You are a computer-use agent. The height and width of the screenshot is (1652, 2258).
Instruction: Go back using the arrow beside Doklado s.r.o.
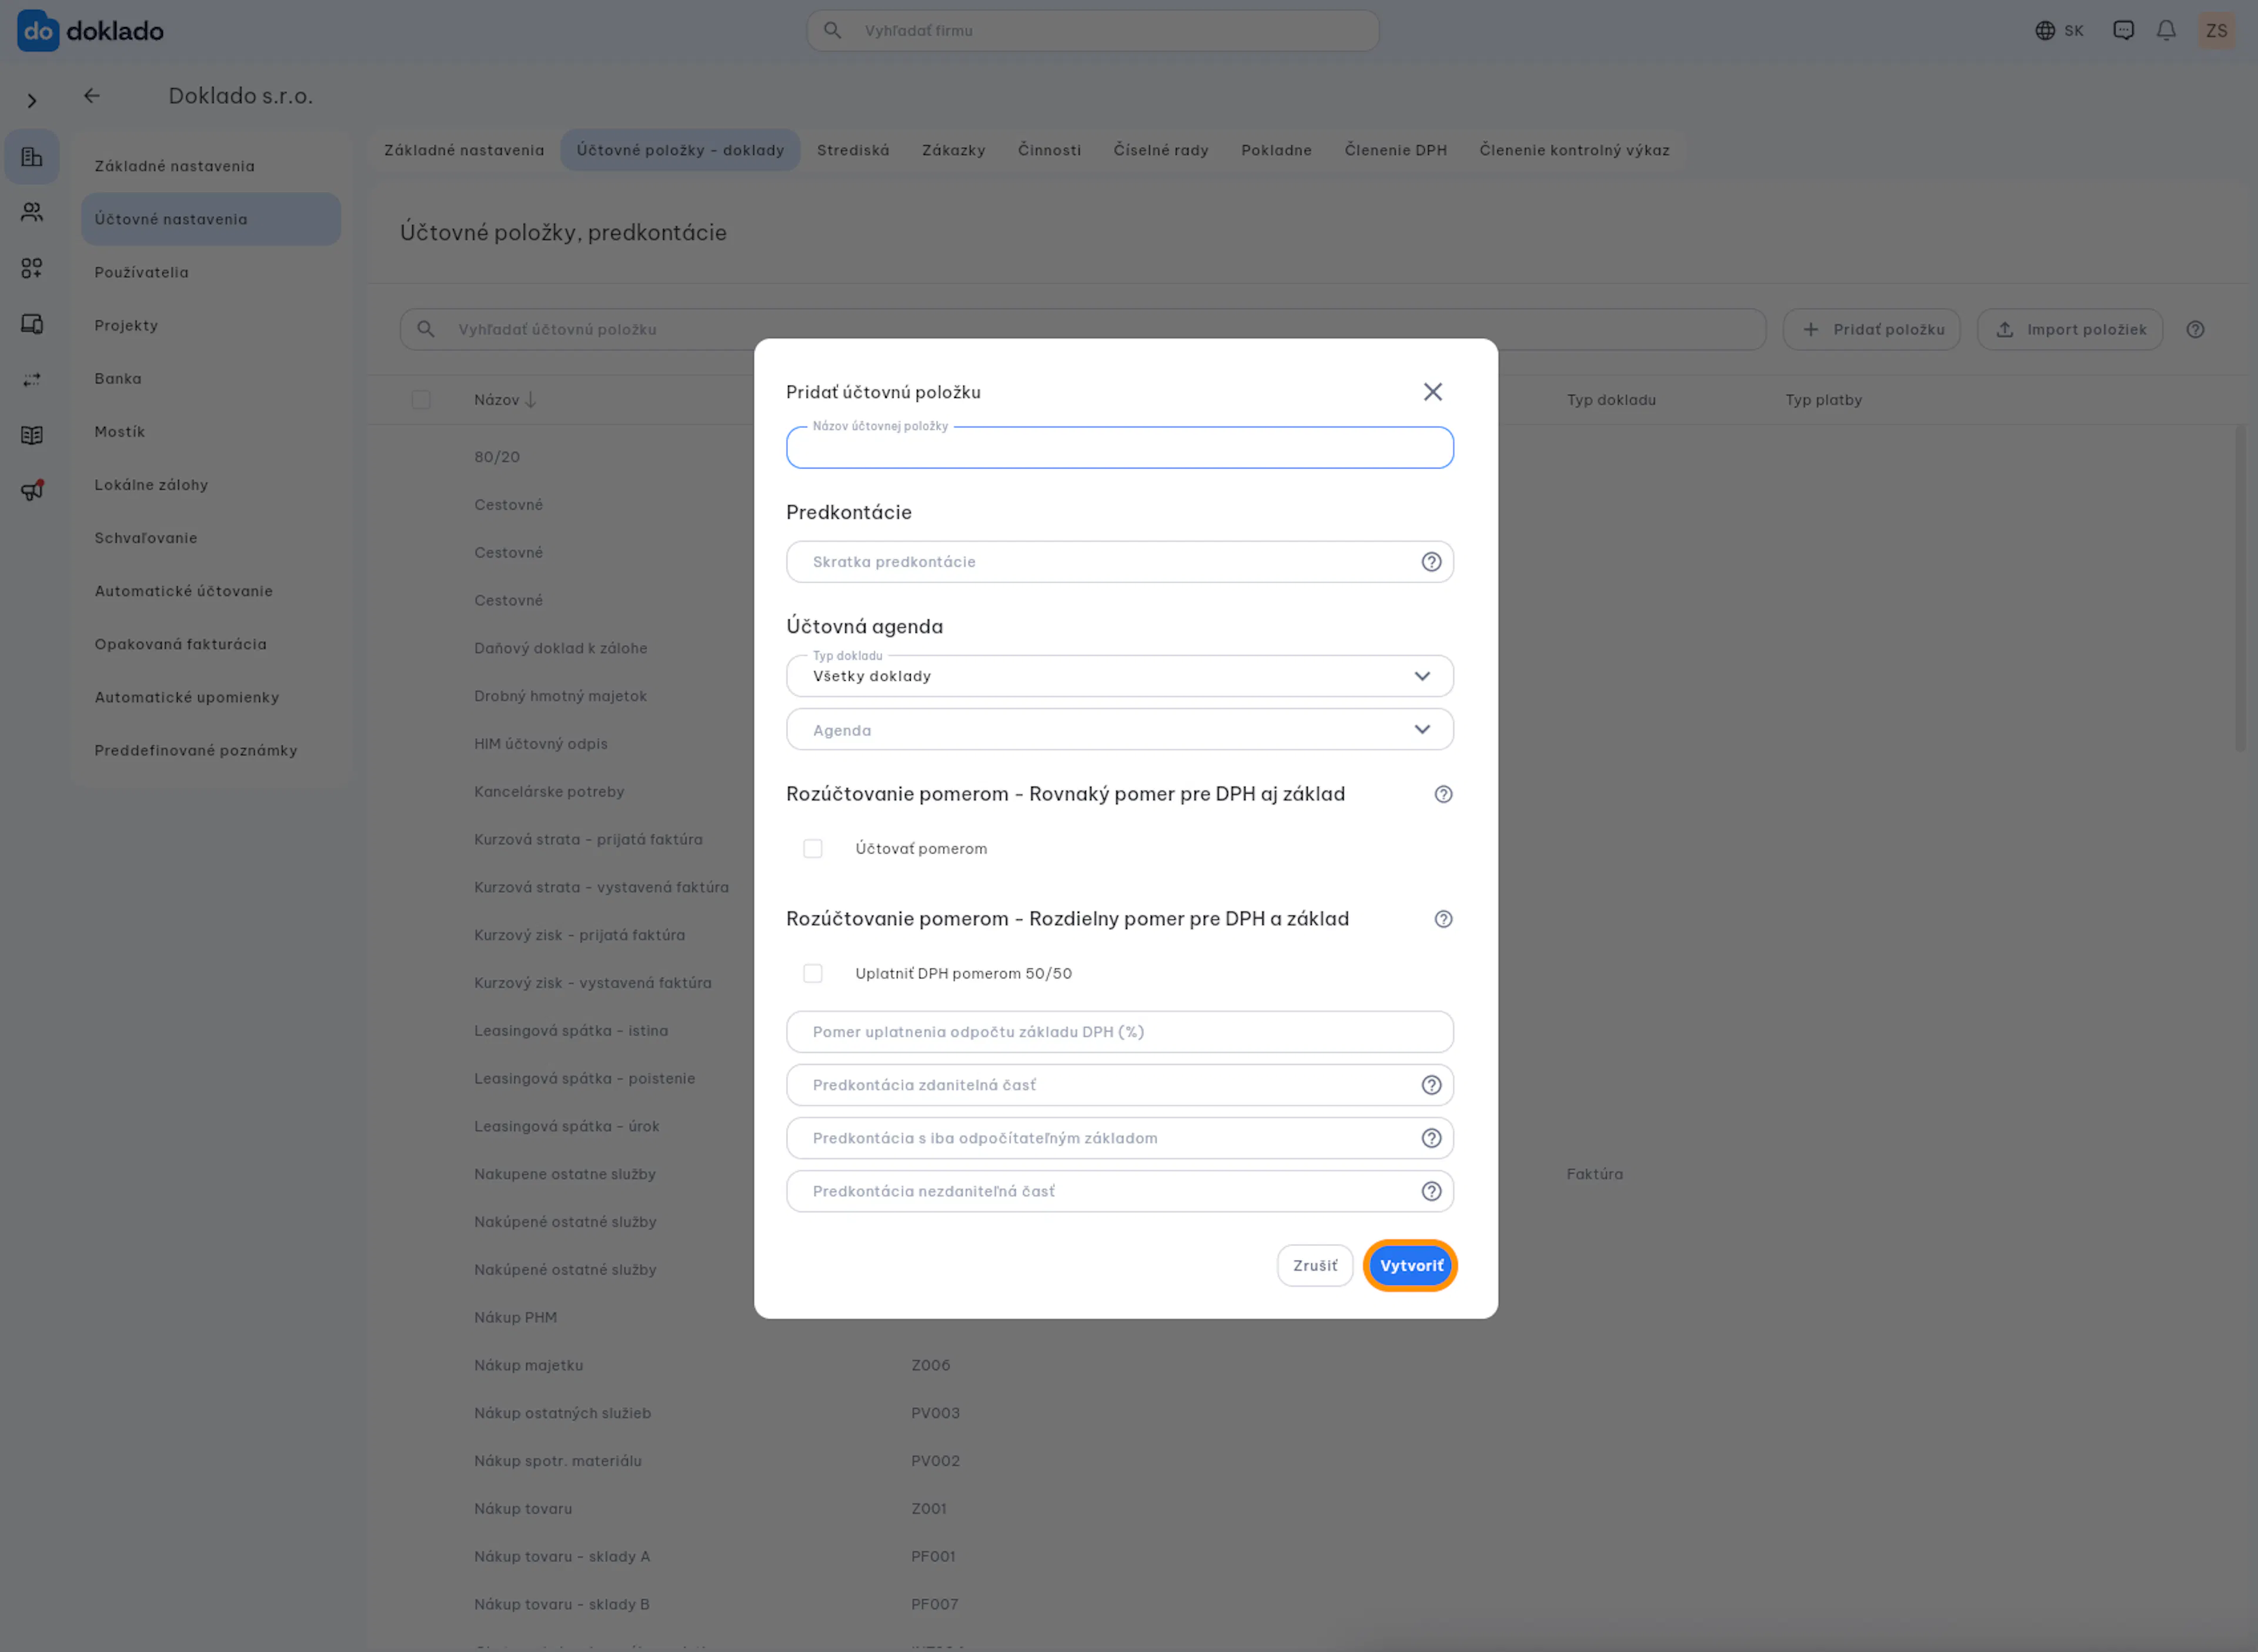point(92,96)
